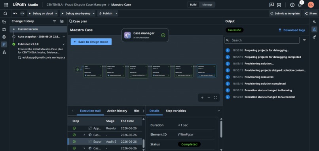The image size is (319, 151).
Task: Click Debug step-by-step button
Action: (x=76, y=13)
